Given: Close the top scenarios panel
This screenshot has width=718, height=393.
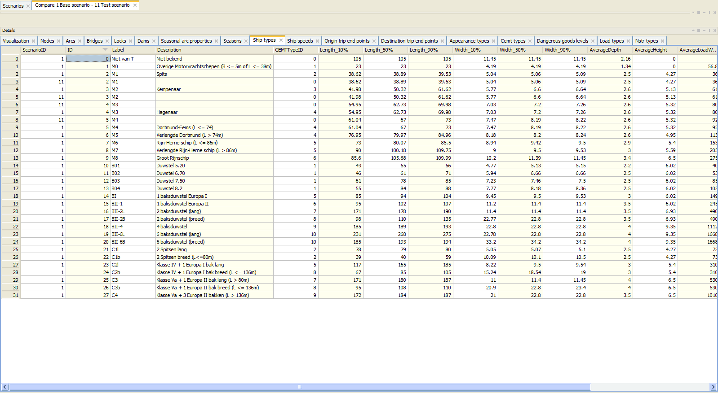Looking at the screenshot, I should pos(715,13).
